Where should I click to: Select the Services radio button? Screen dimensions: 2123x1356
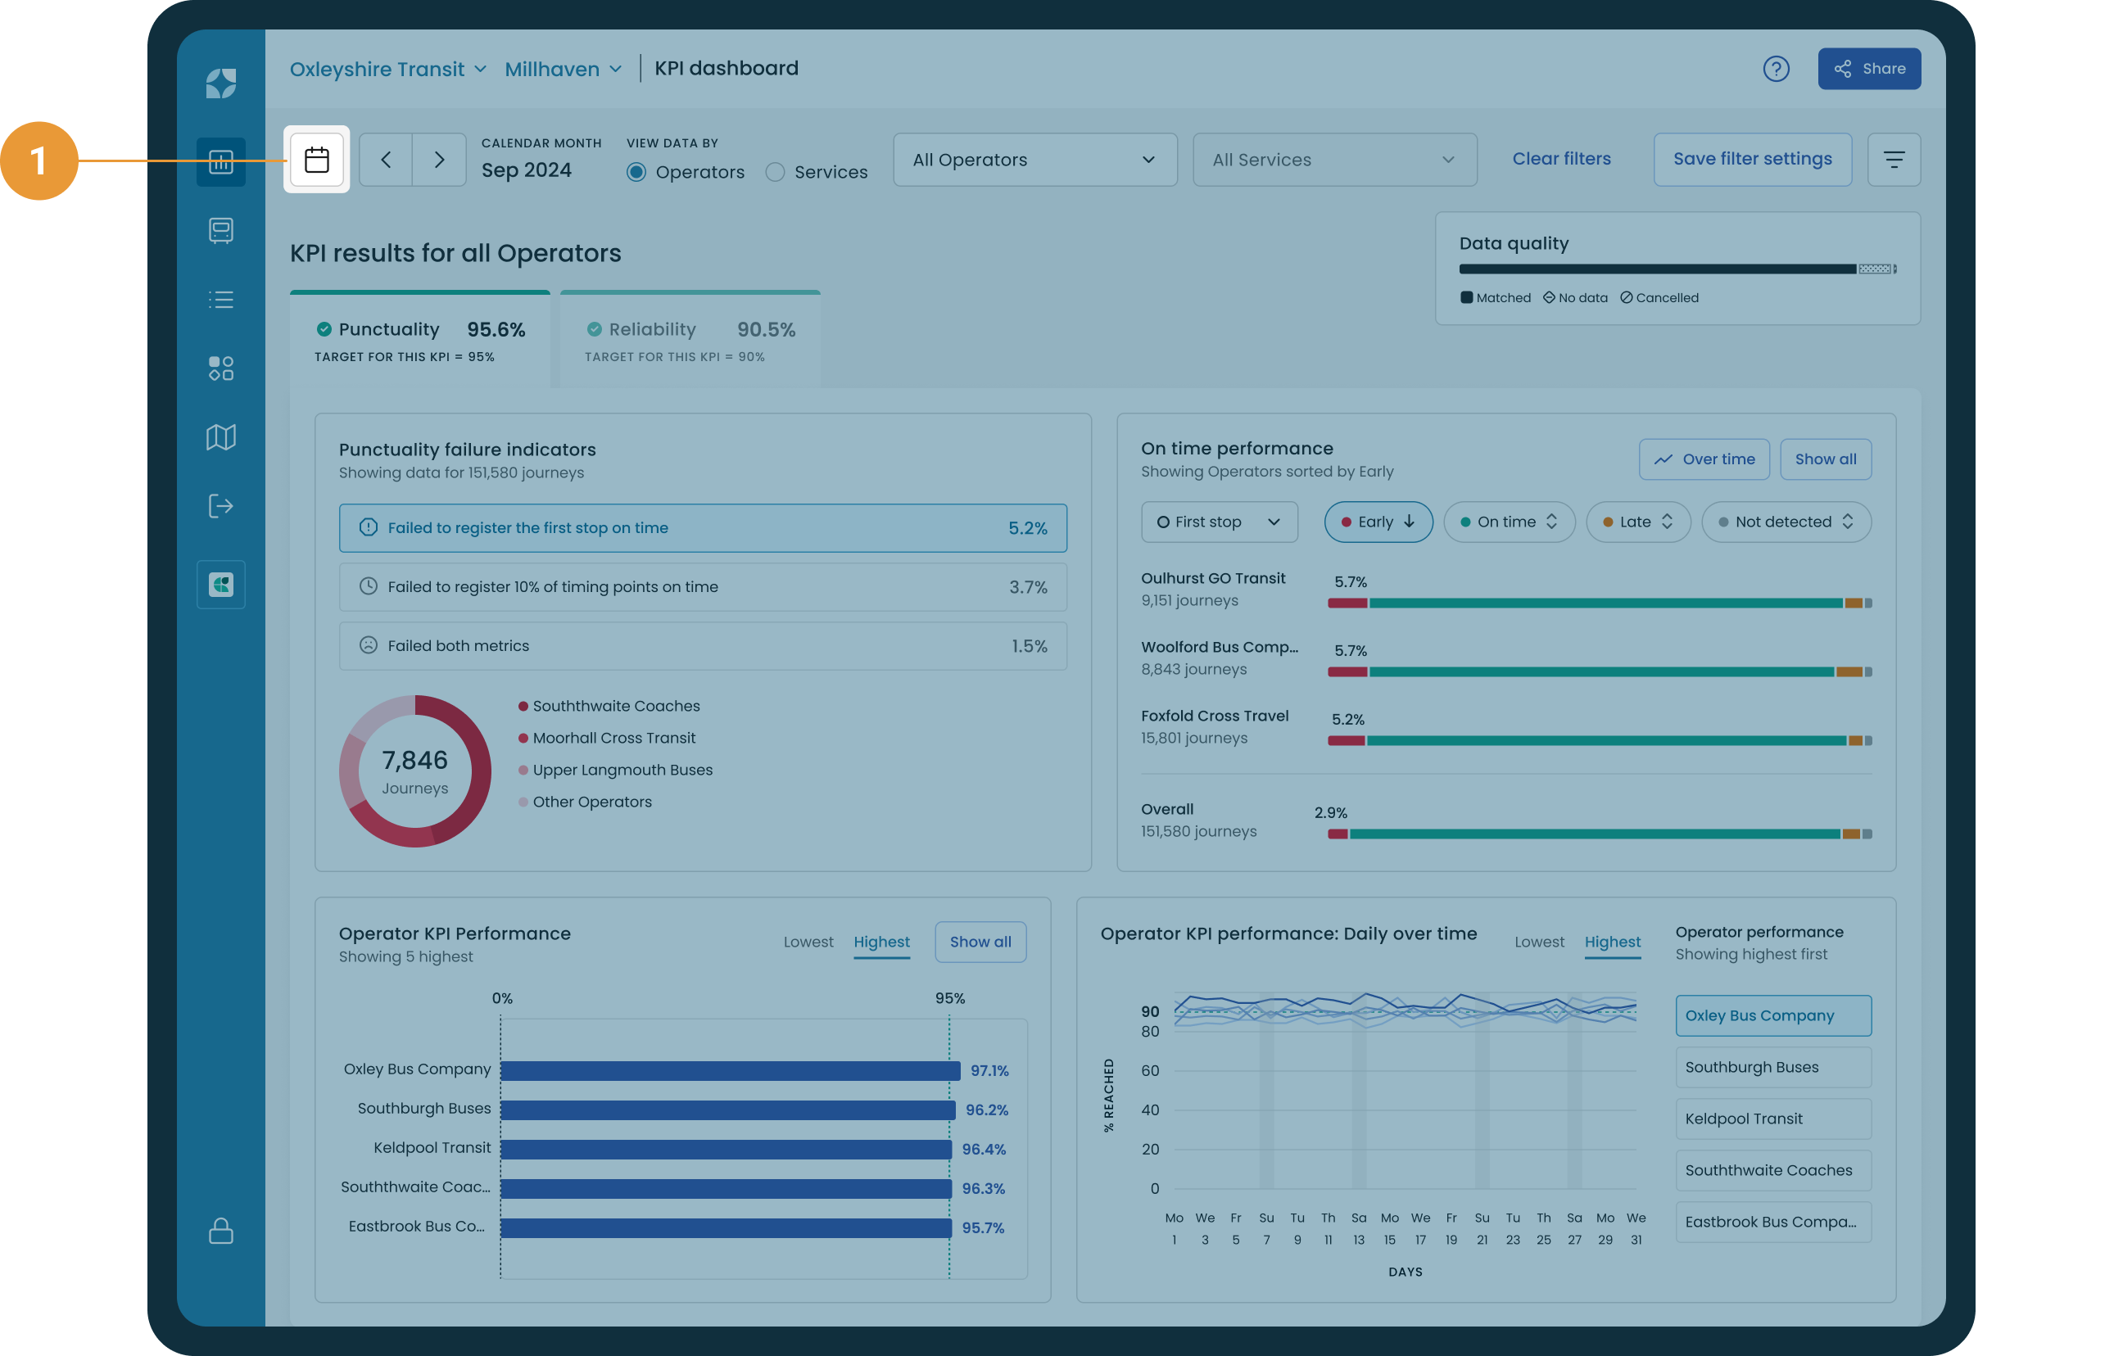click(775, 172)
